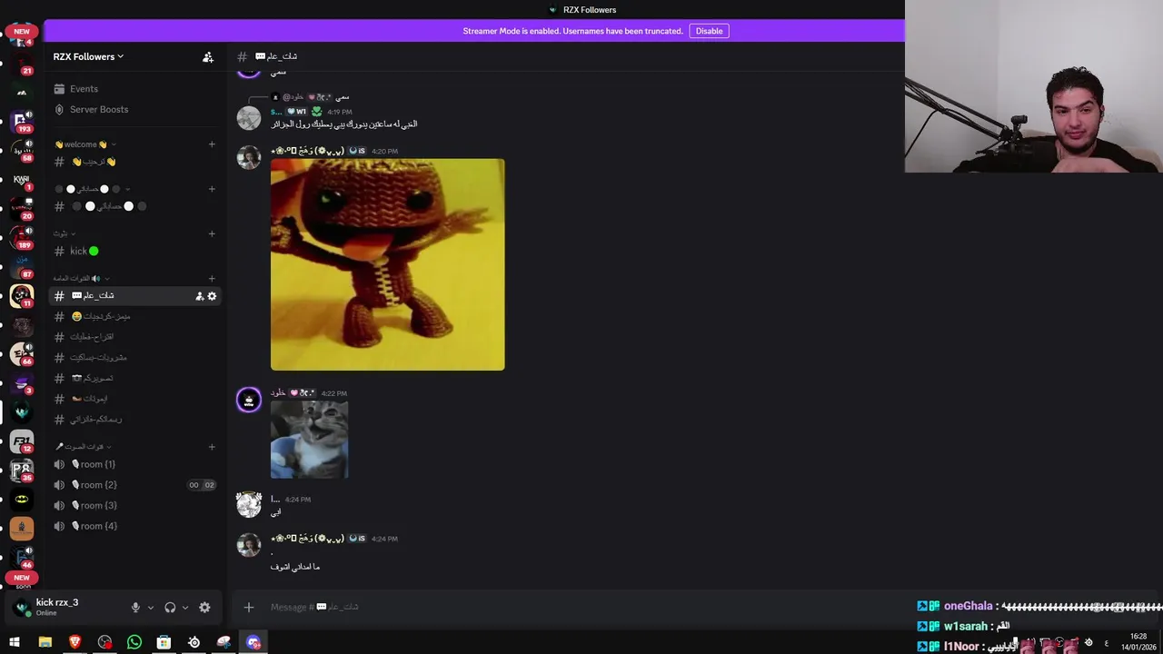Open the cat GIF attachment
The height and width of the screenshot is (654, 1163).
click(309, 440)
